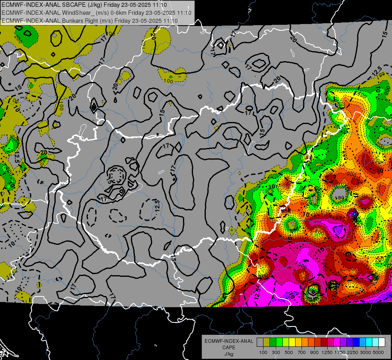
Task: Click the cyan swatch right of the 3000 tick
Action: coord(369,342)
